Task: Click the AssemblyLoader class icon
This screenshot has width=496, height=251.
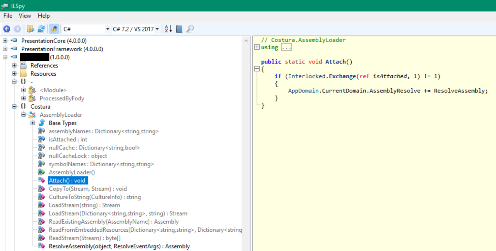Action: point(32,115)
